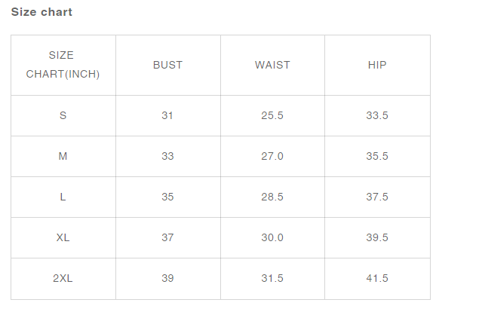Click the hip value 33.5

point(377,116)
